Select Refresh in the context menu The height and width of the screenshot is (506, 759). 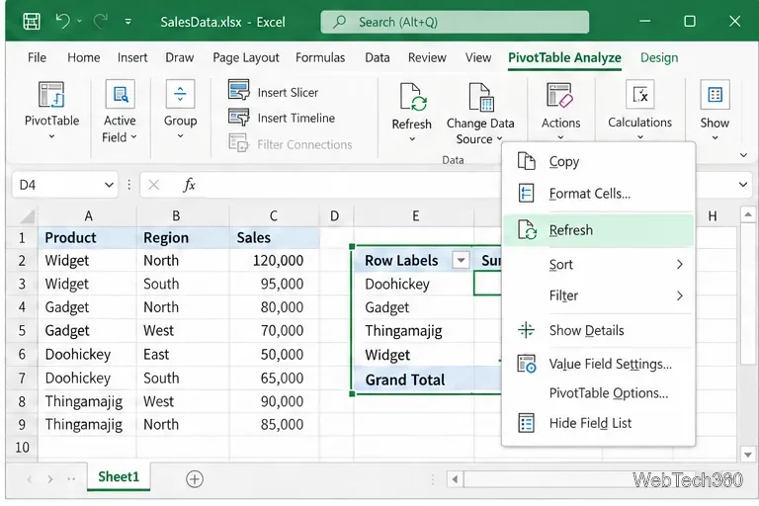click(x=599, y=230)
